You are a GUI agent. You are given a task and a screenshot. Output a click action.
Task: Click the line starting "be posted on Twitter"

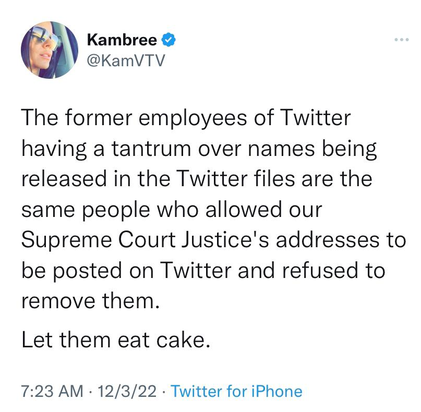pos(203,271)
